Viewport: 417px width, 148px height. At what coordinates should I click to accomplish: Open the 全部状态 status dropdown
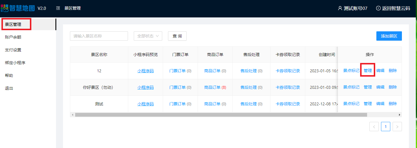click(x=148, y=36)
